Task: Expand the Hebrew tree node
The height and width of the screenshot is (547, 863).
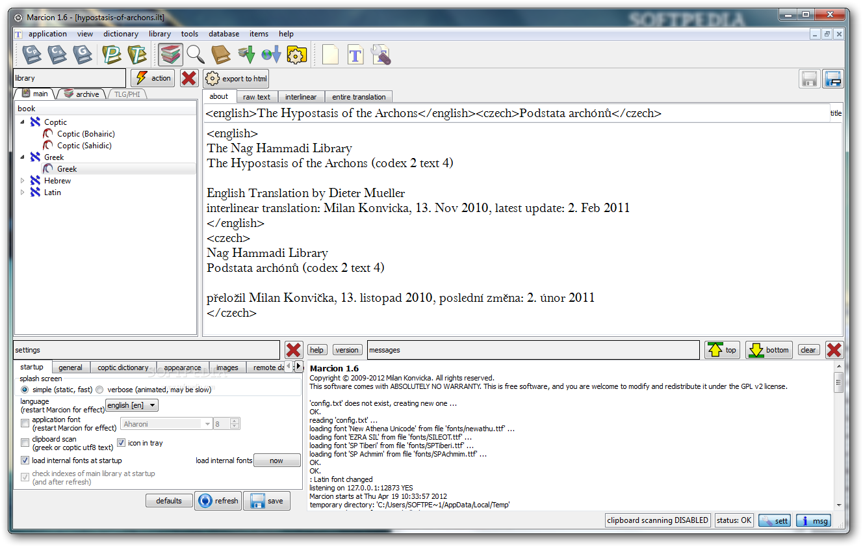Action: point(23,181)
